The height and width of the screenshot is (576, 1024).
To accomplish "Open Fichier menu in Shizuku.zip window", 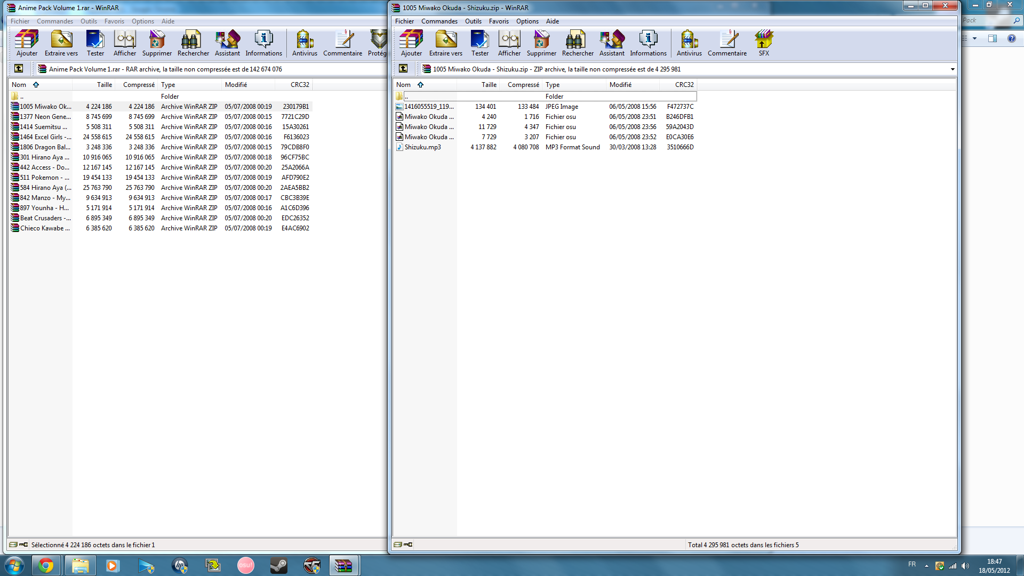I will [404, 21].
